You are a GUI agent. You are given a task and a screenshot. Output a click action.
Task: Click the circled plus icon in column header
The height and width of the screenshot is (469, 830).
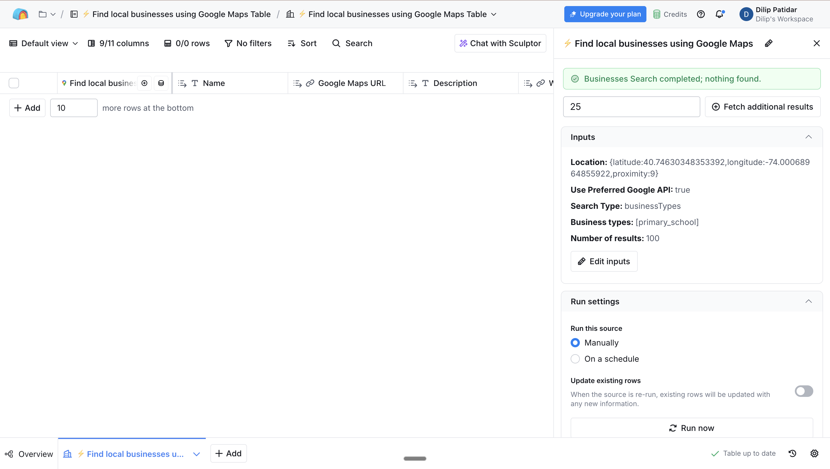(x=144, y=83)
